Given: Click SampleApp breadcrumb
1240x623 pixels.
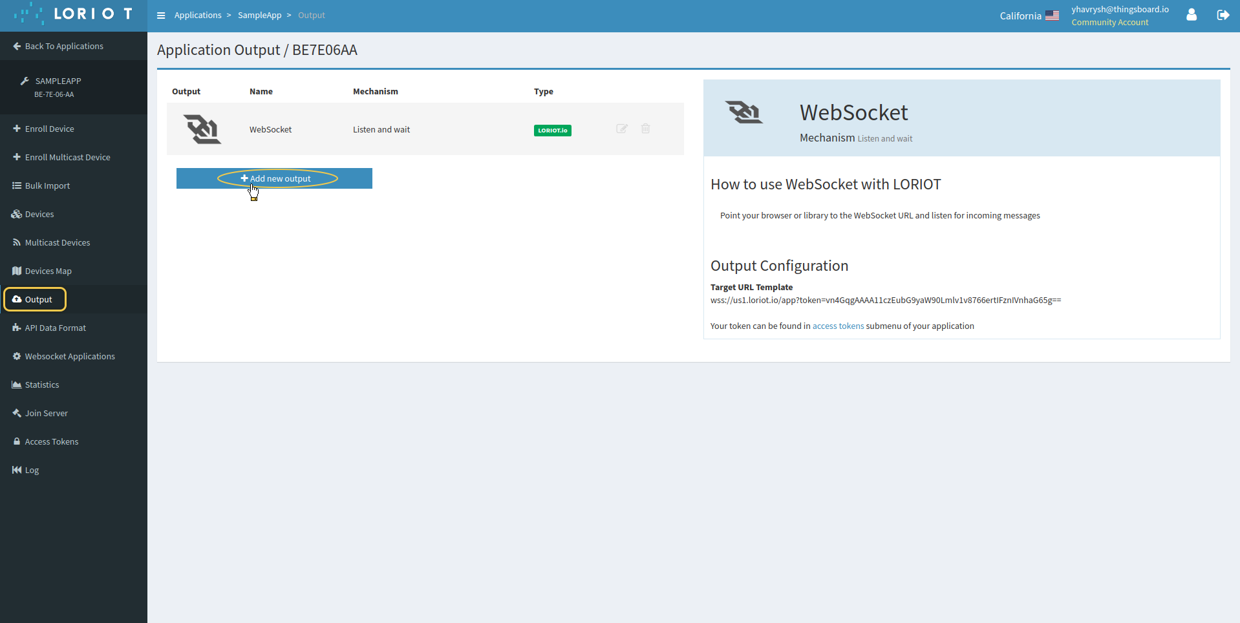Looking at the screenshot, I should [x=259, y=15].
